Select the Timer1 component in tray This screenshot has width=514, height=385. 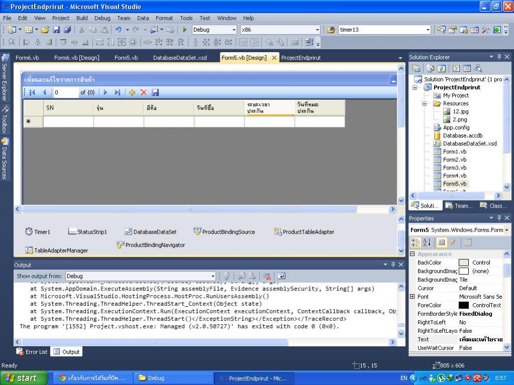coord(38,232)
